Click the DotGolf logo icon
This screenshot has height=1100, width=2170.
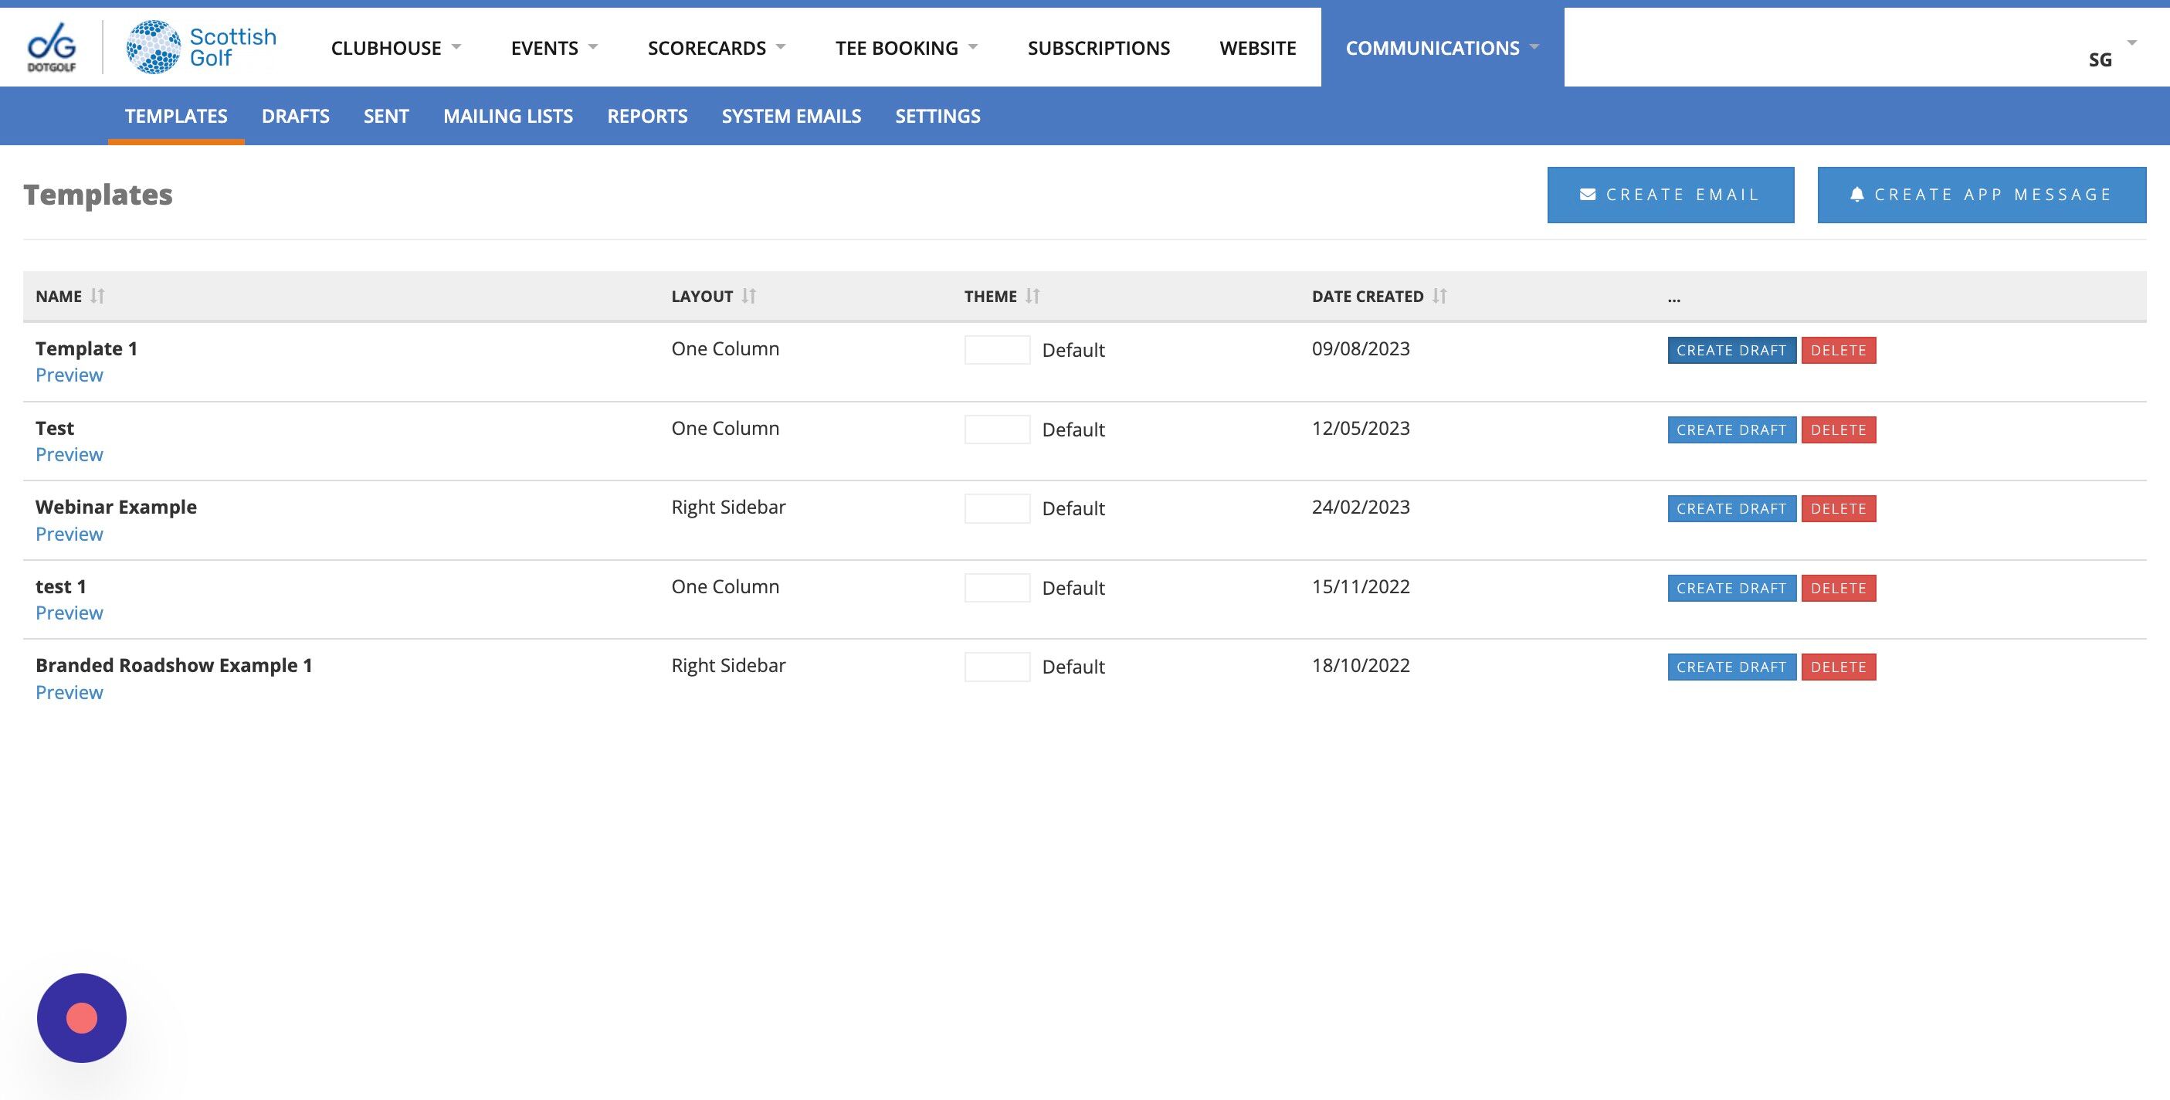pos(52,46)
